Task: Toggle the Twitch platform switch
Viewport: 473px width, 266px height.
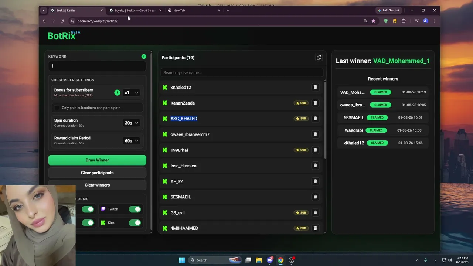Action: tap(135, 209)
